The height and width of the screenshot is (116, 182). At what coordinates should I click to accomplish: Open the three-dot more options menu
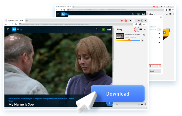click(x=144, y=24)
